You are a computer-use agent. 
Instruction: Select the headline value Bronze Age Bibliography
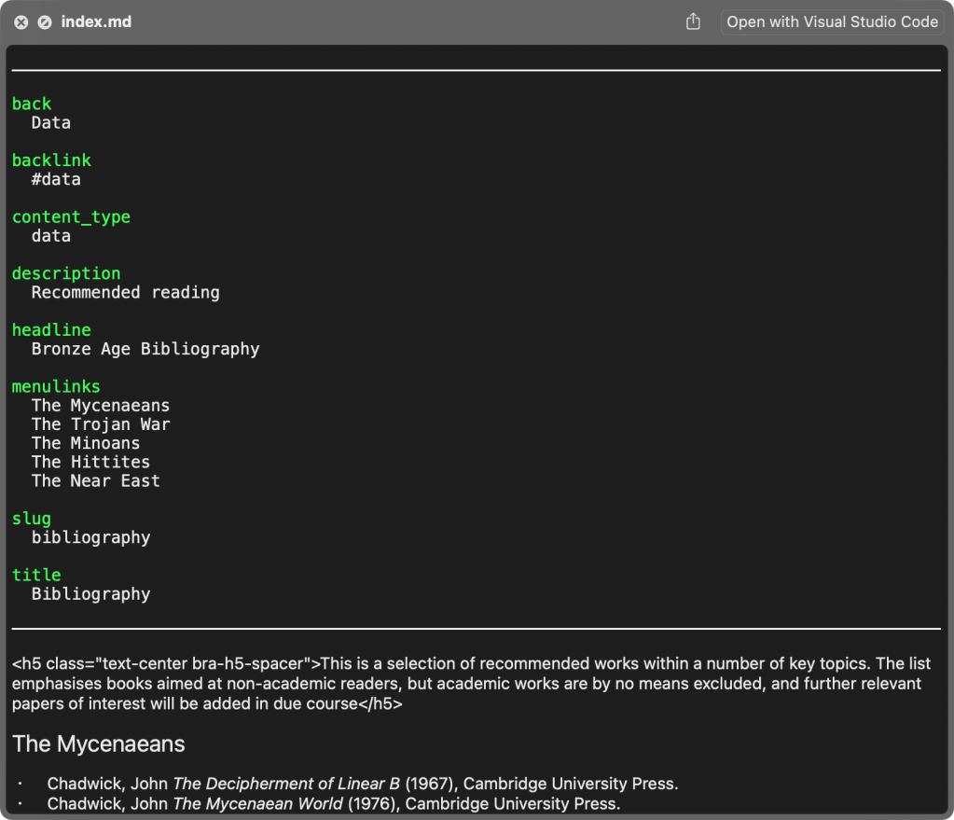[145, 349]
